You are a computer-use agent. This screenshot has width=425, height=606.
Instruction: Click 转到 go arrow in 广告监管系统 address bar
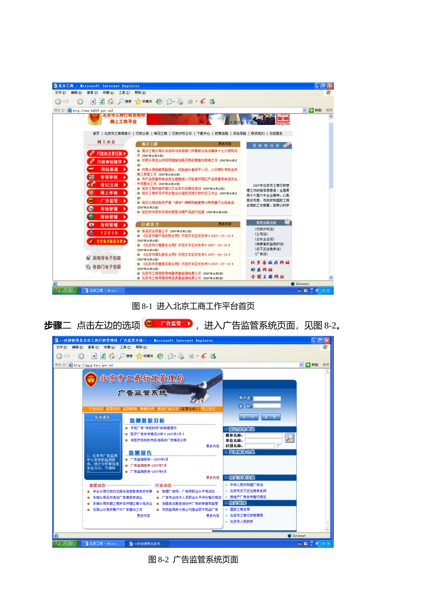pyautogui.click(x=308, y=365)
